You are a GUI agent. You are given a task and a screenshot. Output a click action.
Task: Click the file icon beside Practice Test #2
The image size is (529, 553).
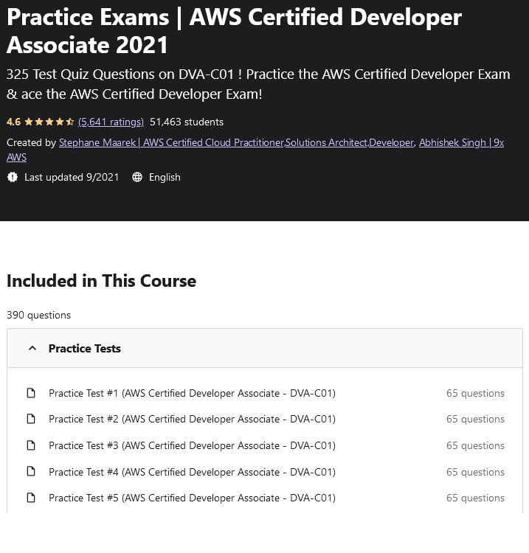[x=31, y=419]
